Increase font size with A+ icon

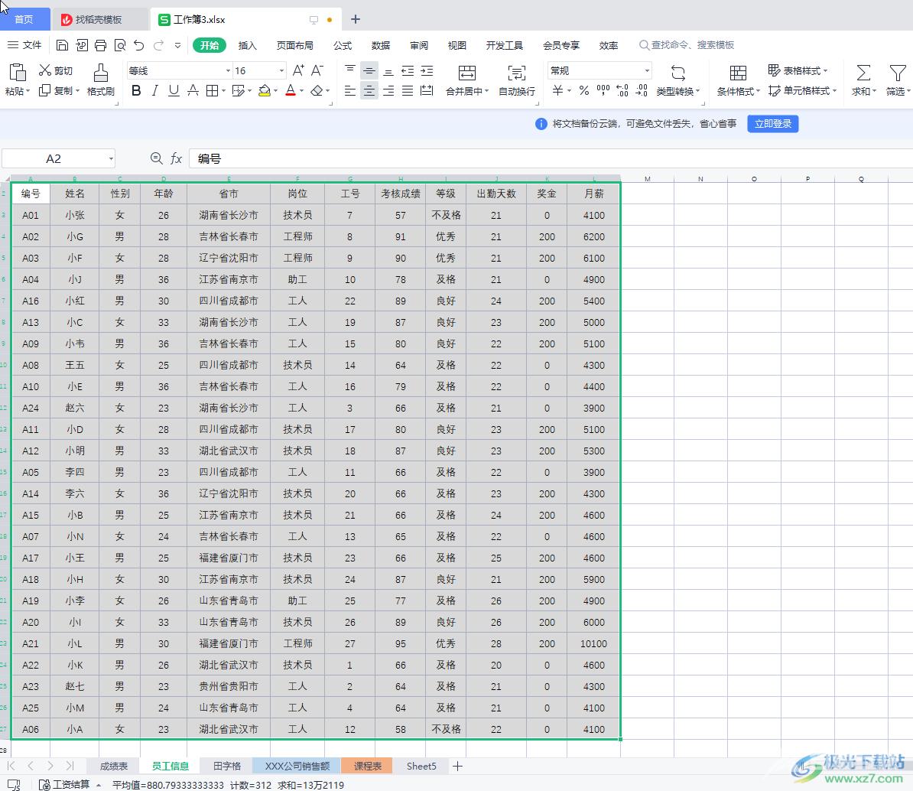pyautogui.click(x=298, y=70)
